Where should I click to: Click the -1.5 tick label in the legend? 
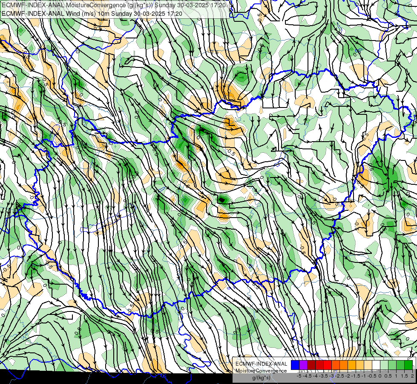click(x=356, y=376)
